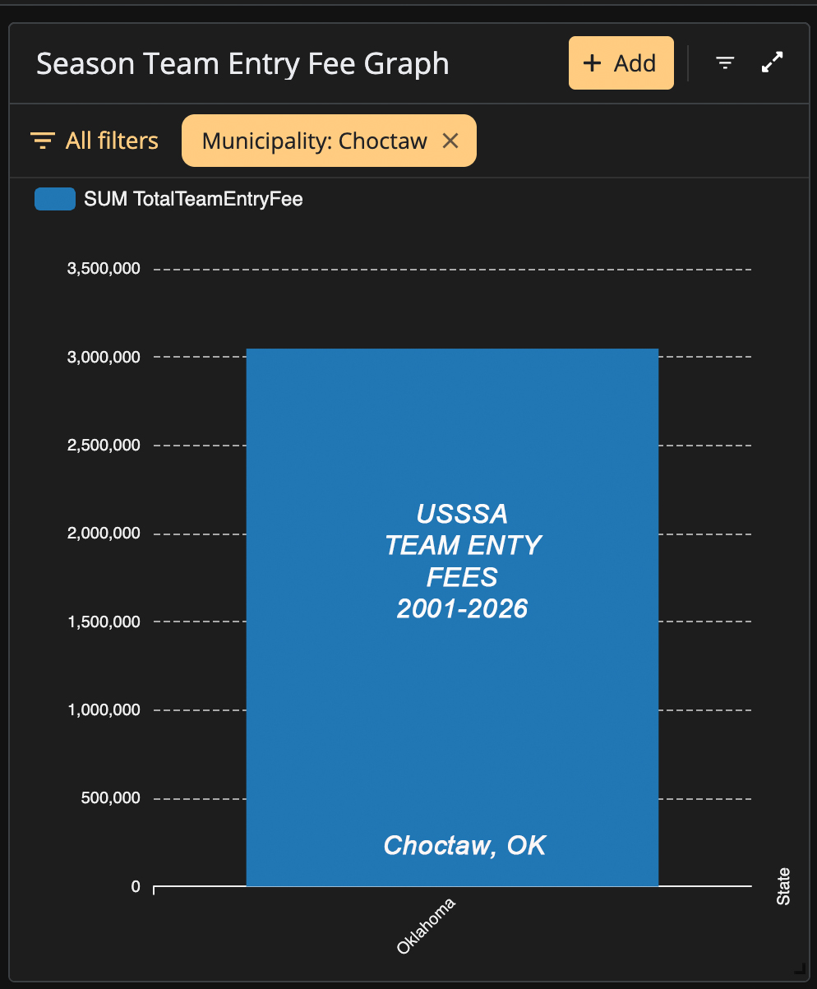Click the State axis title
Screen dimensions: 817x989
tap(783, 886)
